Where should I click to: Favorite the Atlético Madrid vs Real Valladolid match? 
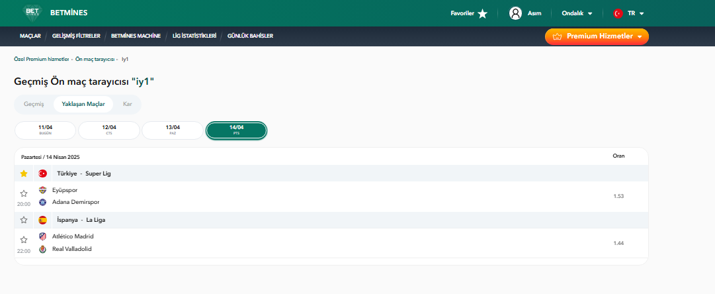[24, 240]
